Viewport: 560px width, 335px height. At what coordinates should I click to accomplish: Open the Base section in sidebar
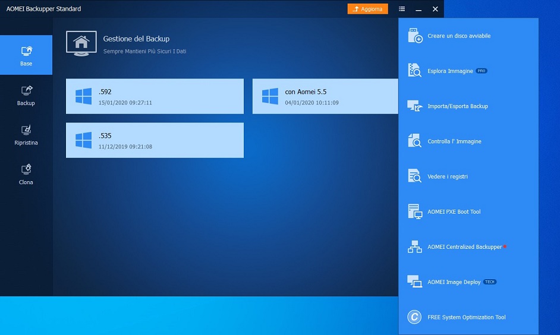point(26,55)
